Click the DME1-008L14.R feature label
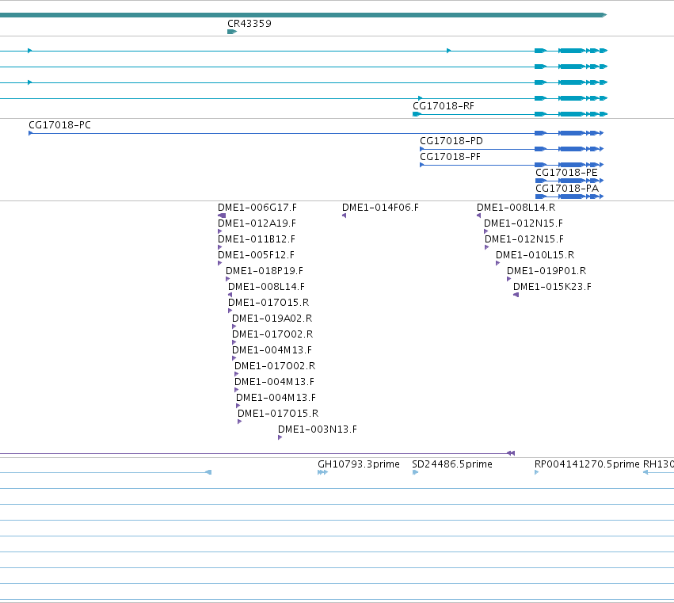Viewport: 674px width, 603px height. (x=516, y=208)
